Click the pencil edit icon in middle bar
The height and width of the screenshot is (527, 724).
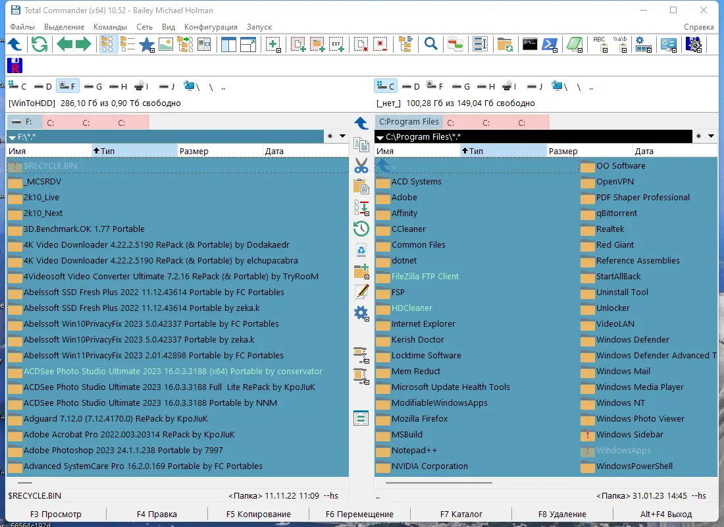click(x=361, y=292)
